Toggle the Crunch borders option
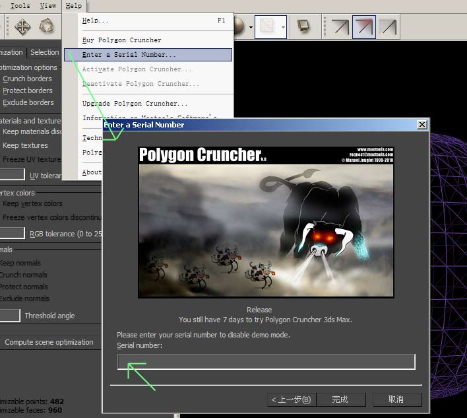The image size is (467, 418). pos(27,79)
